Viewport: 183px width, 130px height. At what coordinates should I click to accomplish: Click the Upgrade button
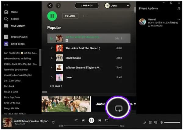[x=87, y=5]
